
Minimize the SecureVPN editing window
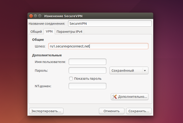[35, 16]
